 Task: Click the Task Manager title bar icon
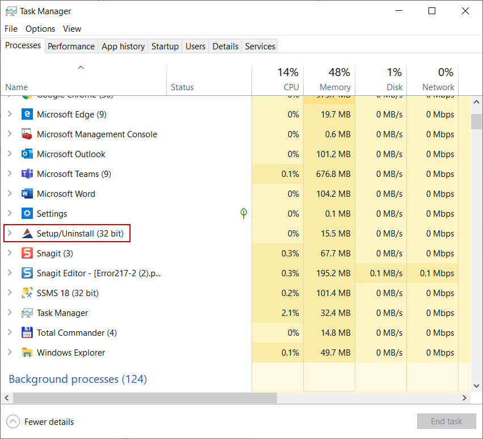point(11,11)
